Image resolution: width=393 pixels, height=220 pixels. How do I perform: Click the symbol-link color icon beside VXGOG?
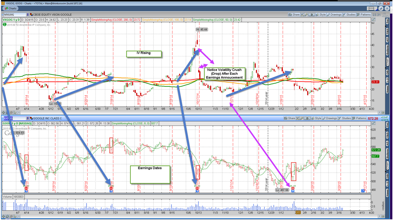31,15
